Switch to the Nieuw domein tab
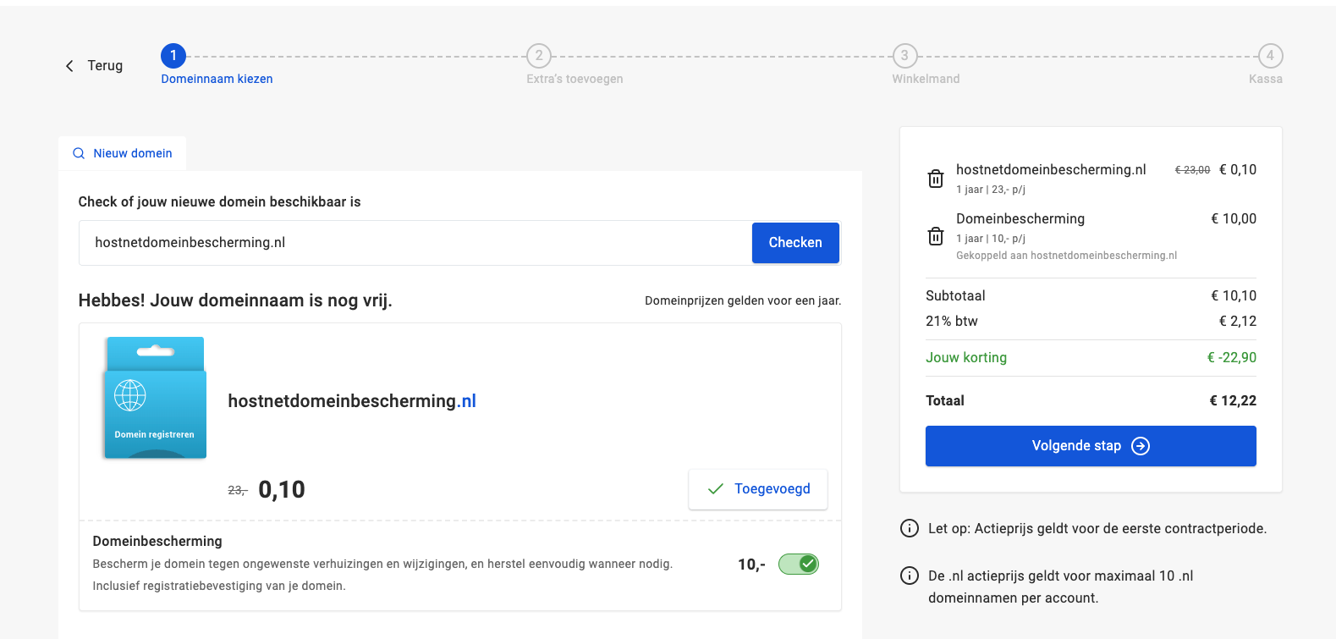The height and width of the screenshot is (639, 1336). (123, 153)
